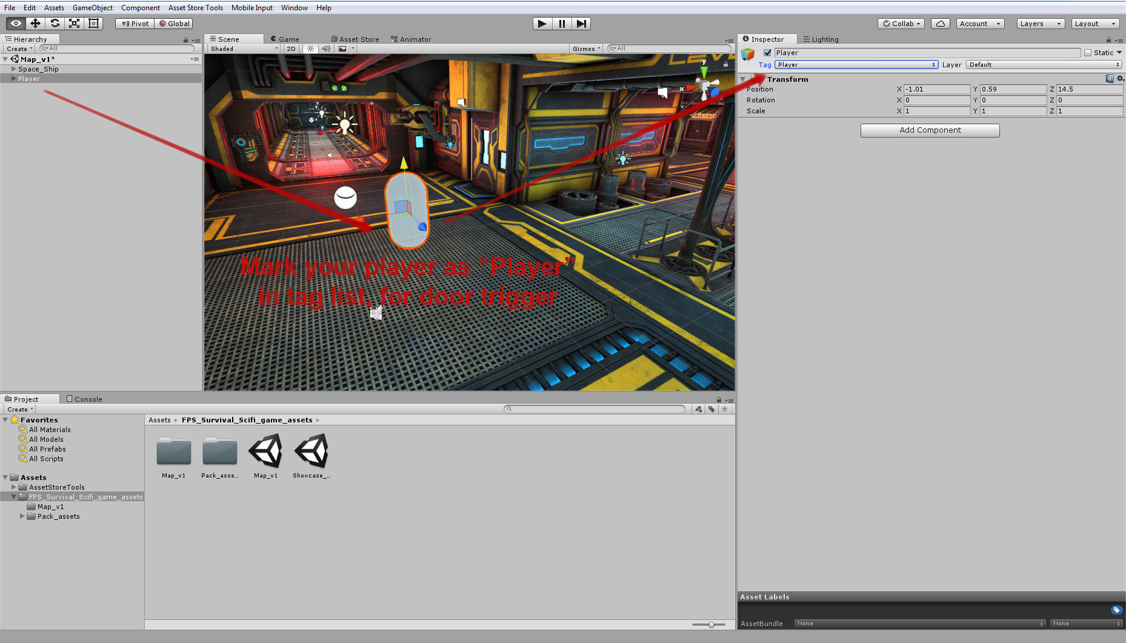
Task: Click the Add Component button
Action: 930,130
